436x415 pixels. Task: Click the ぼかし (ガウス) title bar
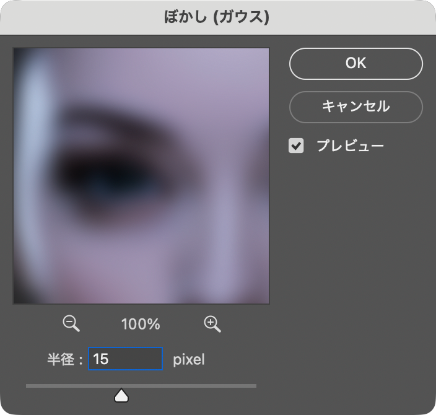218,17
